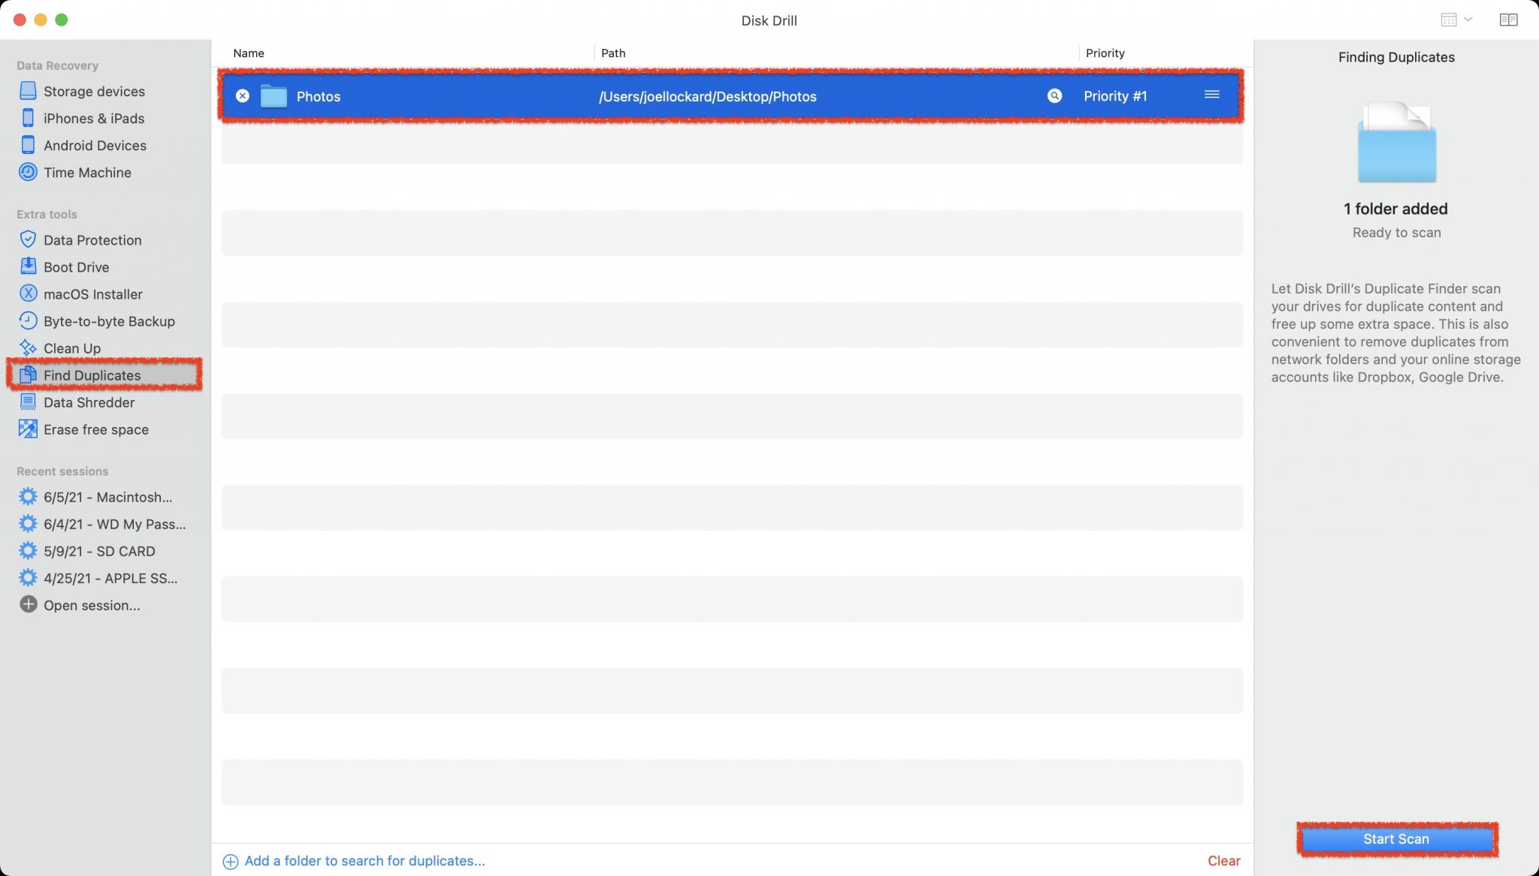1539x876 pixels.
Task: Click the Clean Up tool icon
Action: pos(26,348)
